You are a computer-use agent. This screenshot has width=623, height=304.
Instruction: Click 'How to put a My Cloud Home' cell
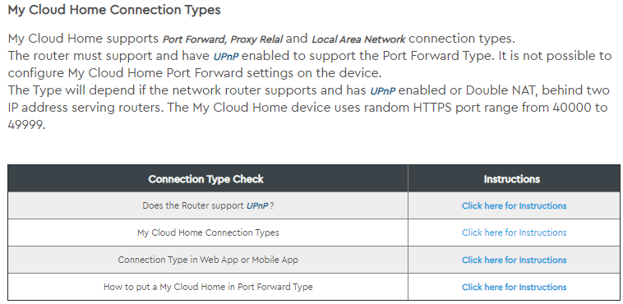pos(208,287)
